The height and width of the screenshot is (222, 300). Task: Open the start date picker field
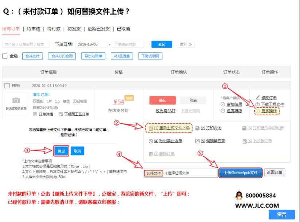coord(91,44)
